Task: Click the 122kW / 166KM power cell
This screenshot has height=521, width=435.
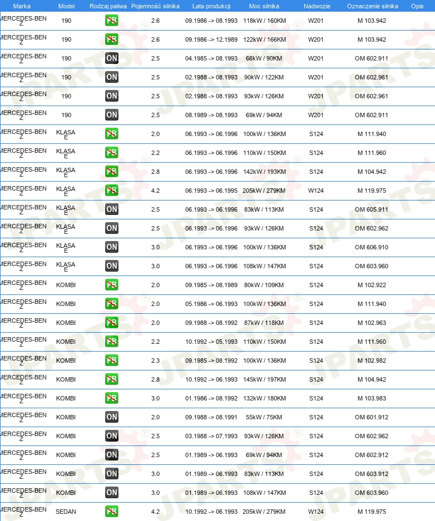Action: point(264,39)
